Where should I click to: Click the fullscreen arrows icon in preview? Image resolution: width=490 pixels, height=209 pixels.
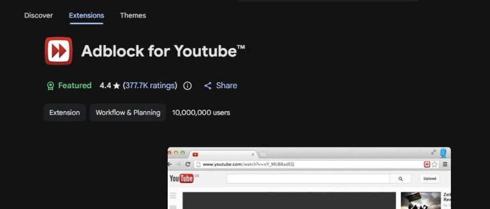click(x=433, y=152)
